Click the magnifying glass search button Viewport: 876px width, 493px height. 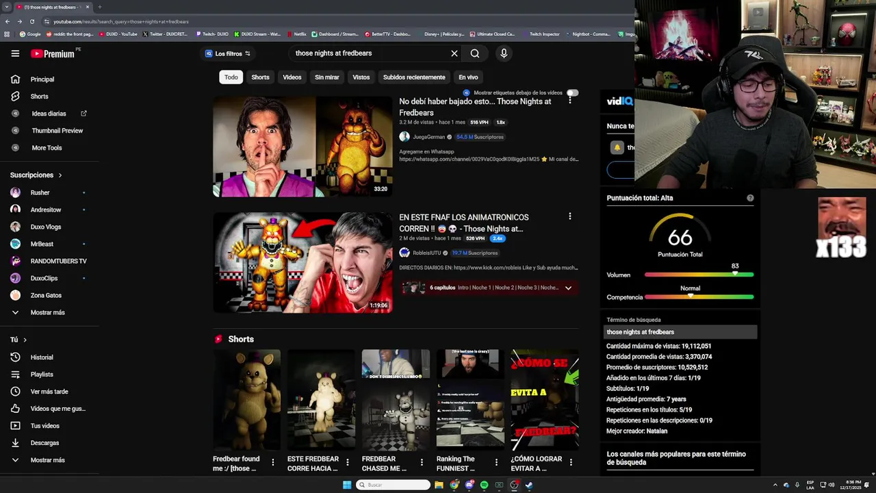[475, 53]
